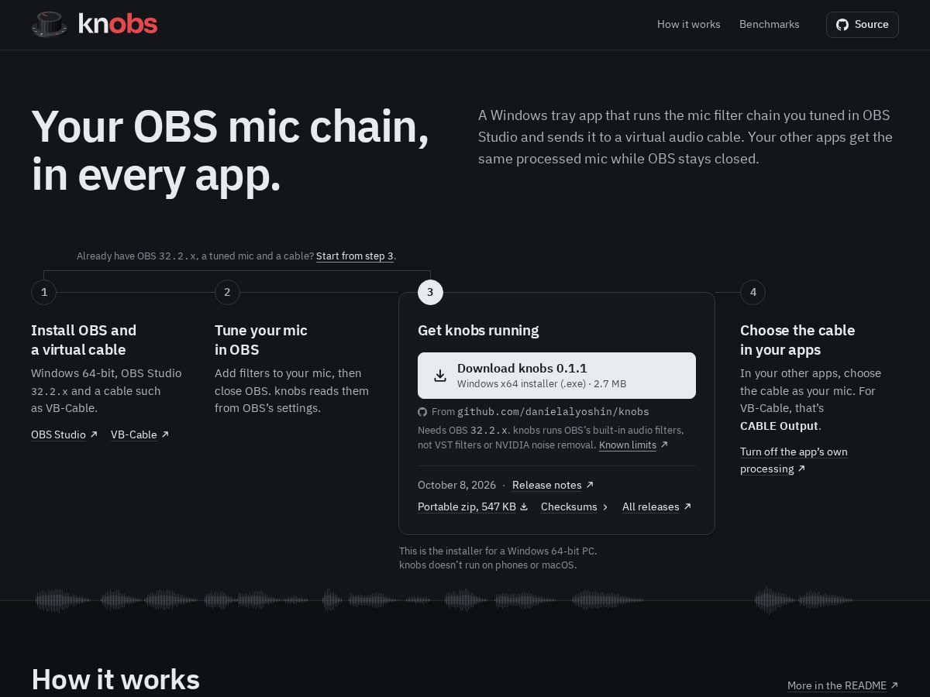Select step 1 circle marker
930x697 pixels.
point(44,292)
